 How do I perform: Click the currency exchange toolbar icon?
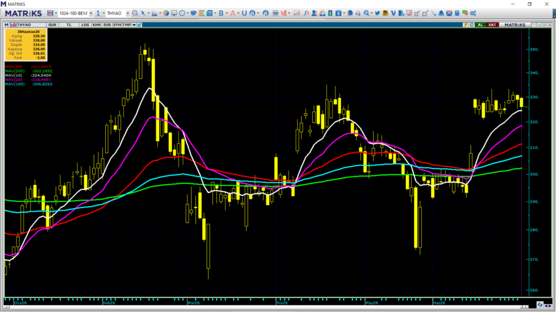click(x=358, y=13)
